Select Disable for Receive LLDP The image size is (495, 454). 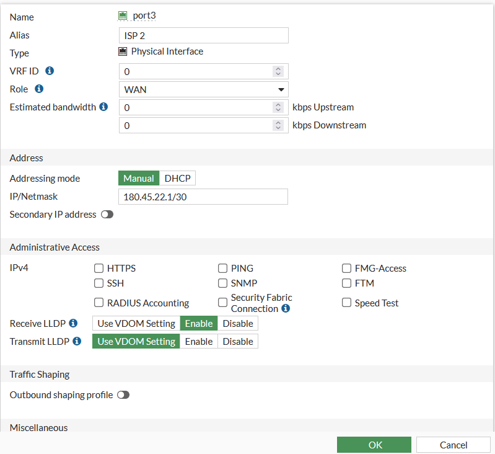coord(238,323)
